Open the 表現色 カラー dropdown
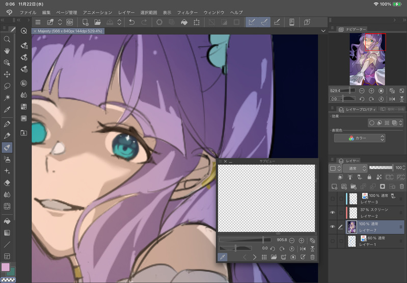 pyautogui.click(x=360, y=138)
